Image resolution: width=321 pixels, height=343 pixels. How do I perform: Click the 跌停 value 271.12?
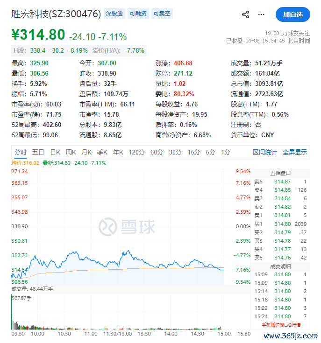click(183, 74)
